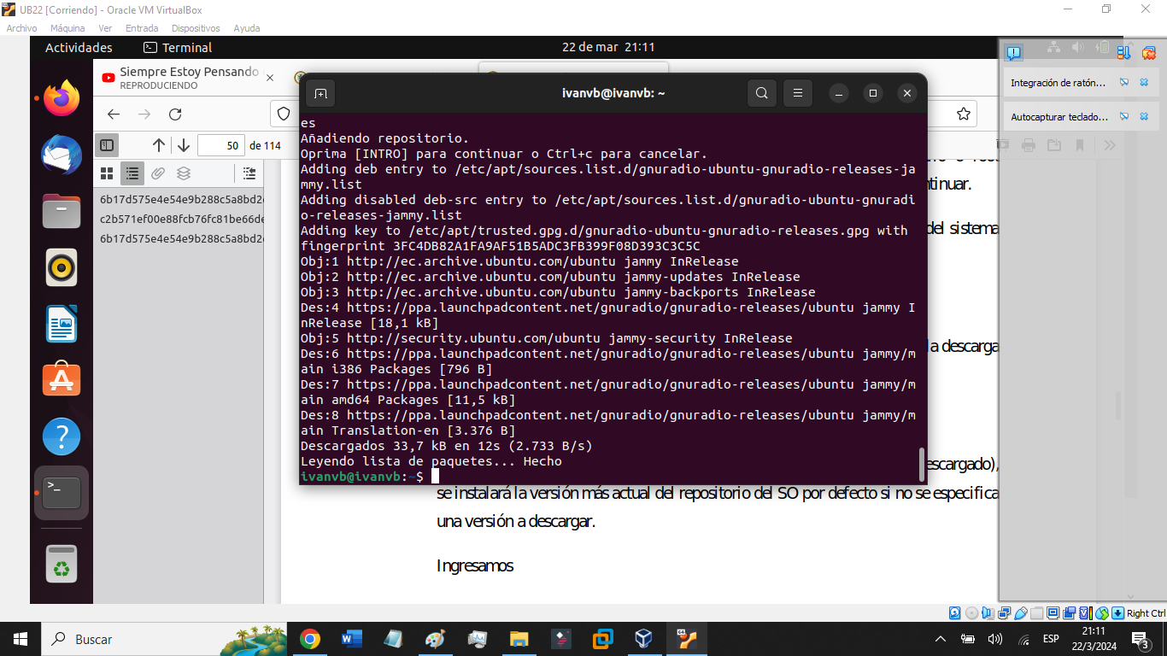Go to previous PDF page arrow
The width and height of the screenshot is (1167, 656).
[x=159, y=146]
